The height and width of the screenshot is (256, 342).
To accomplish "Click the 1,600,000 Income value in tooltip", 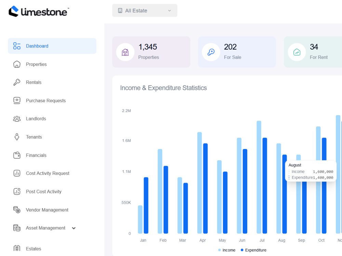I will click(x=323, y=172).
